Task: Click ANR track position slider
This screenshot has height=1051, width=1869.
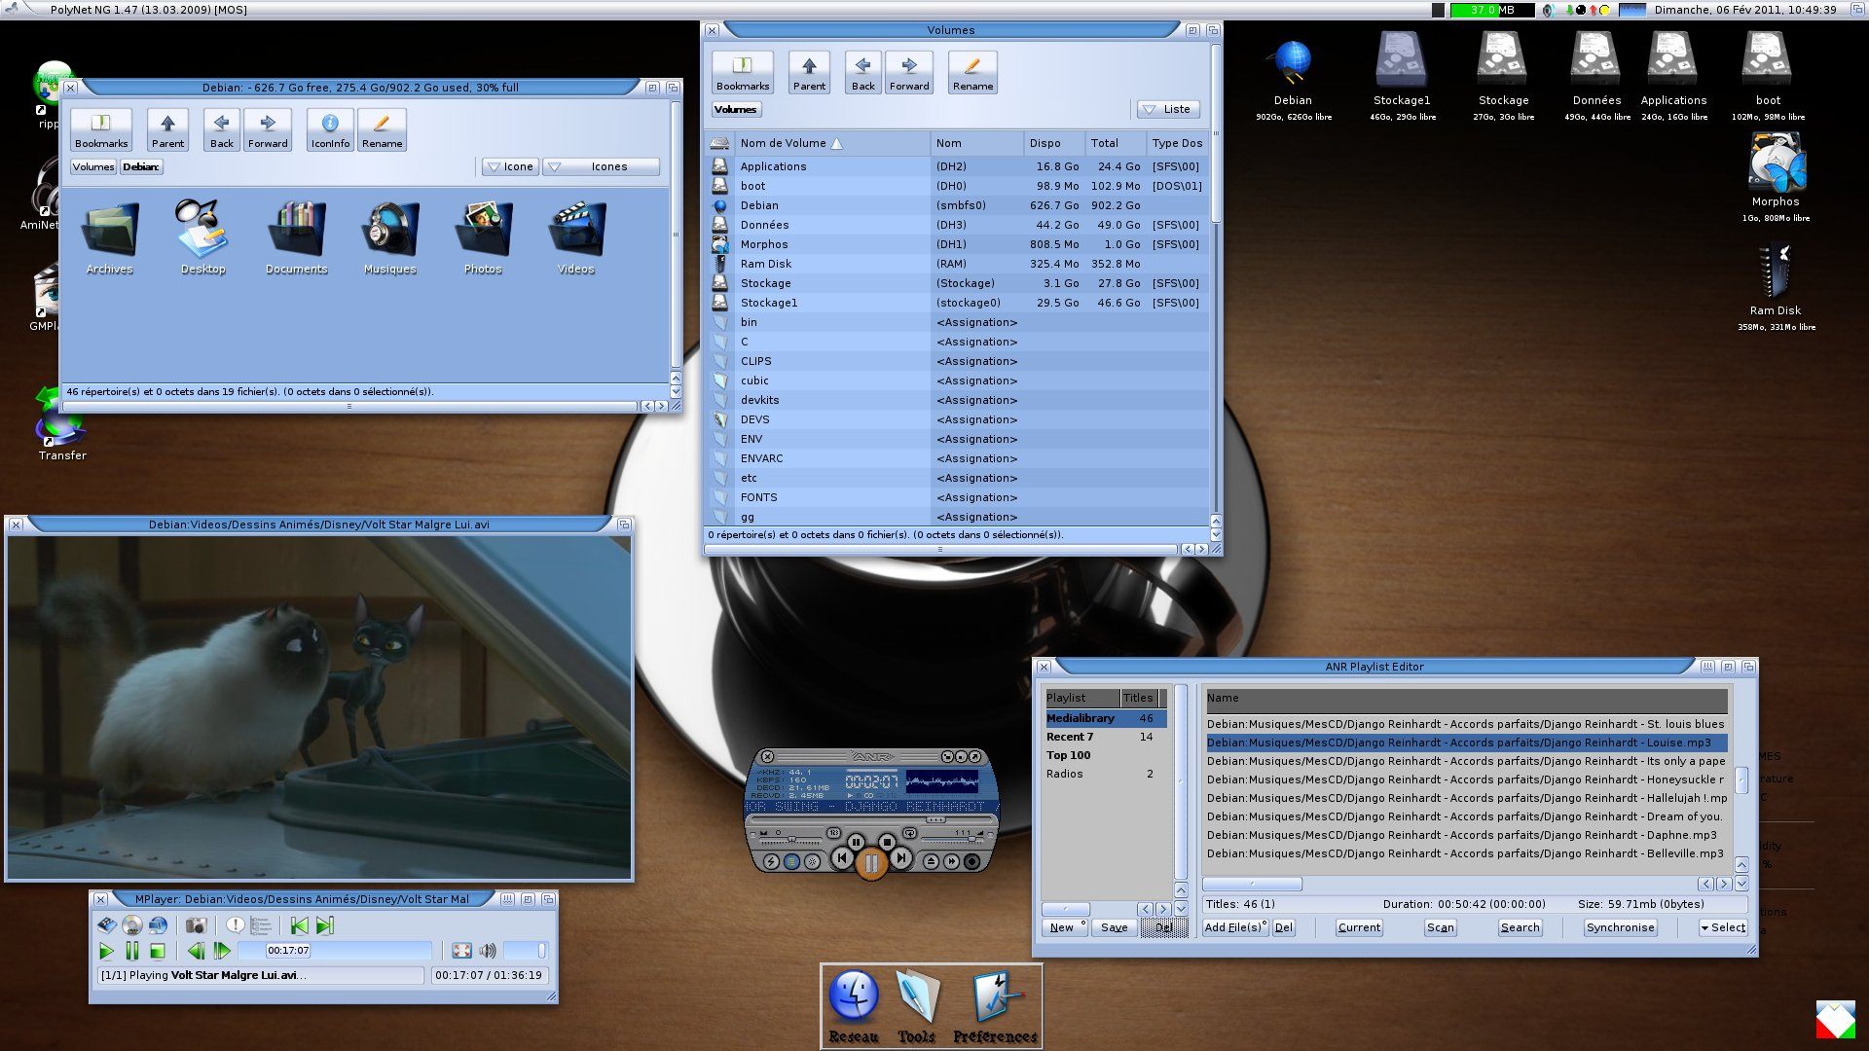Action: point(871,819)
